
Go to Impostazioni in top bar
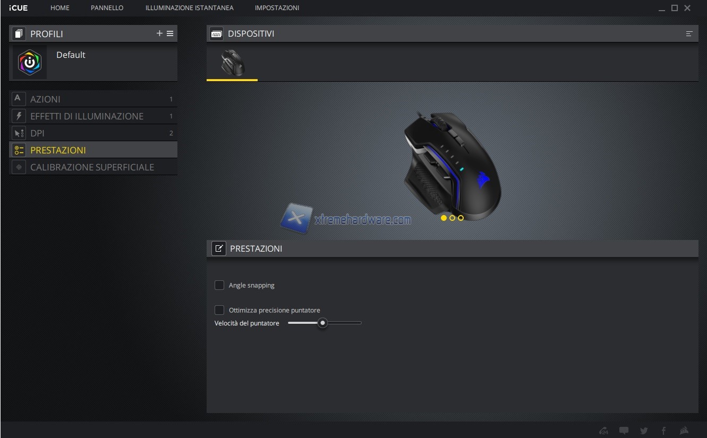click(x=277, y=8)
